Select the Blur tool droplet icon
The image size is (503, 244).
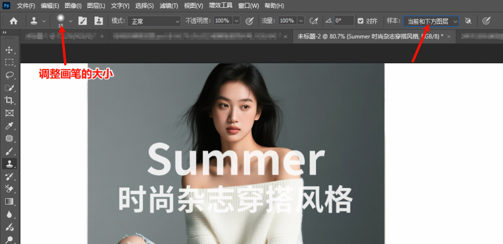click(9, 214)
